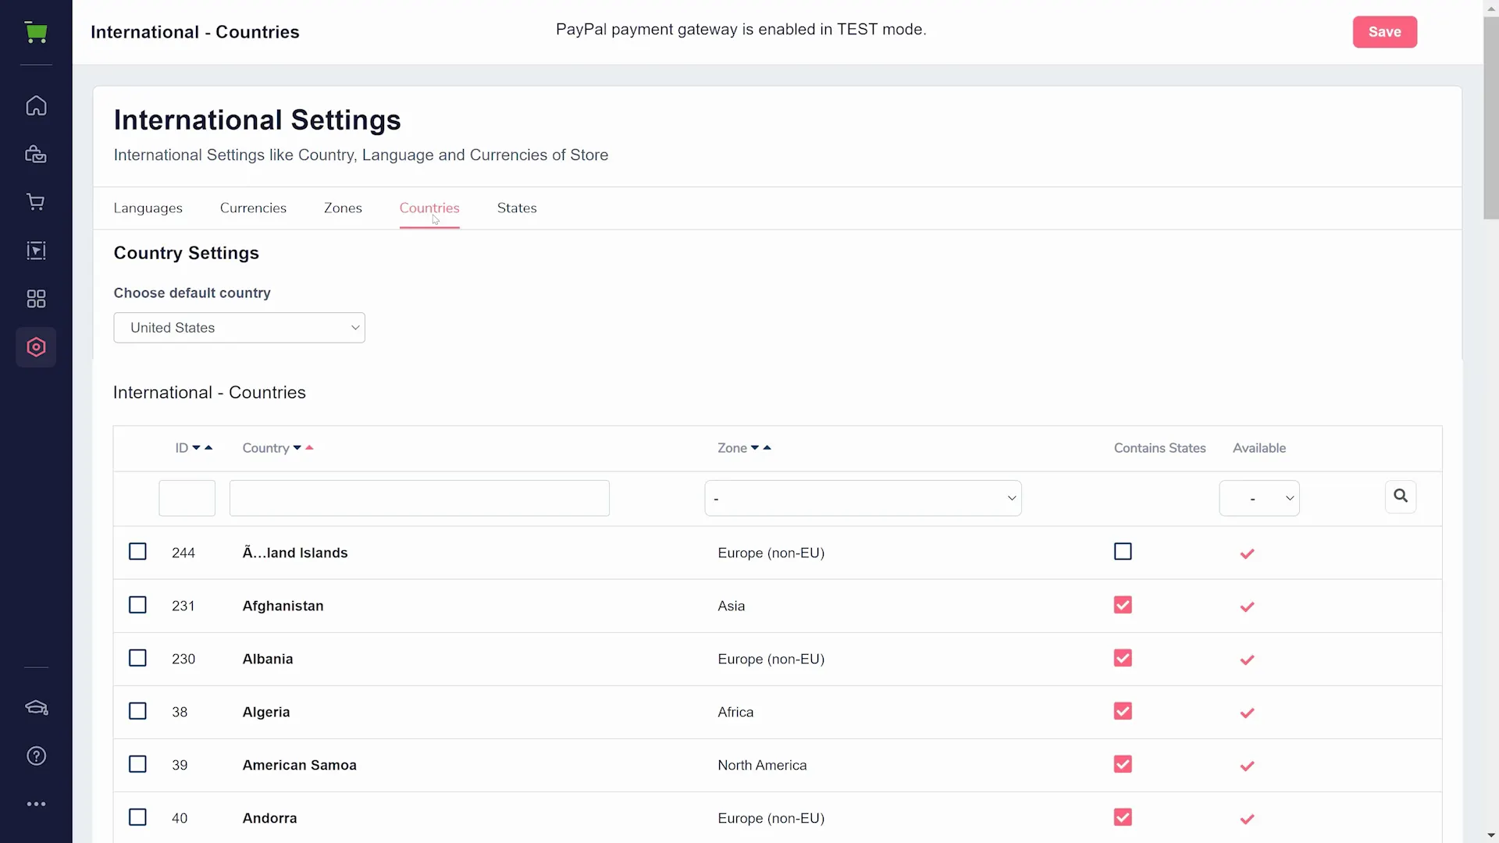Screen dimensions: 1499x843
Task: Switch to the Zones tab
Action: click(343, 208)
